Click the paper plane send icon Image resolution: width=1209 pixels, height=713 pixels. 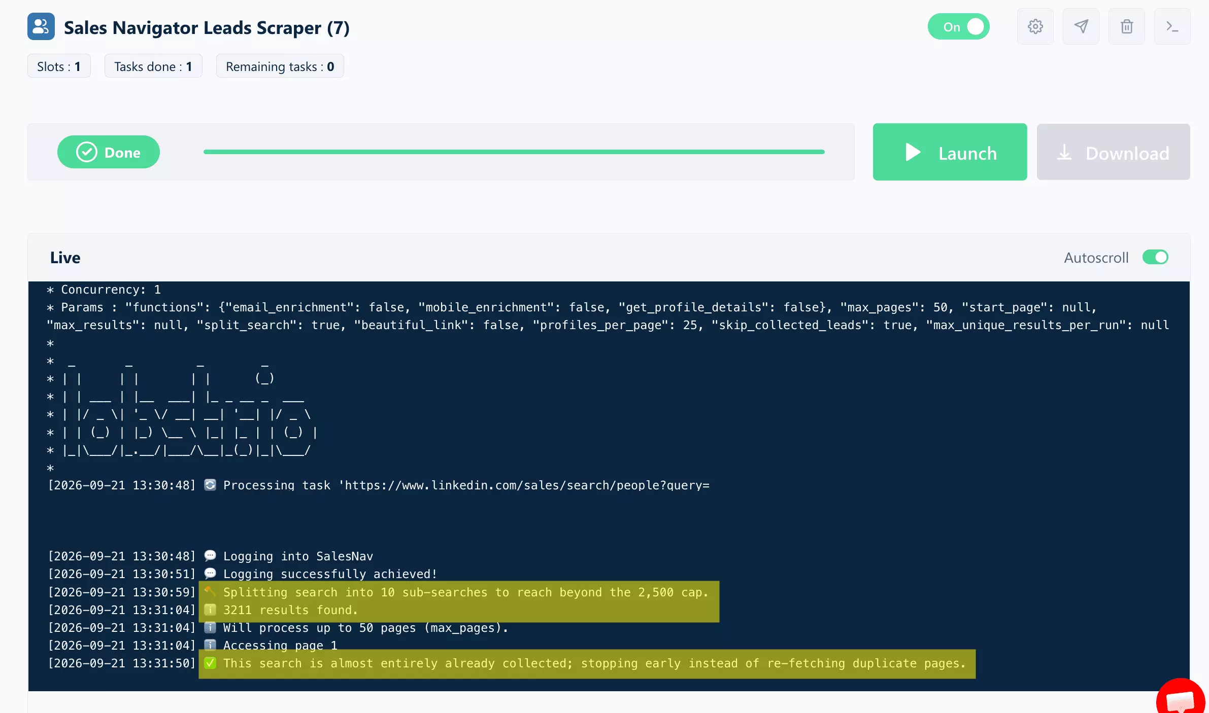pos(1081,26)
